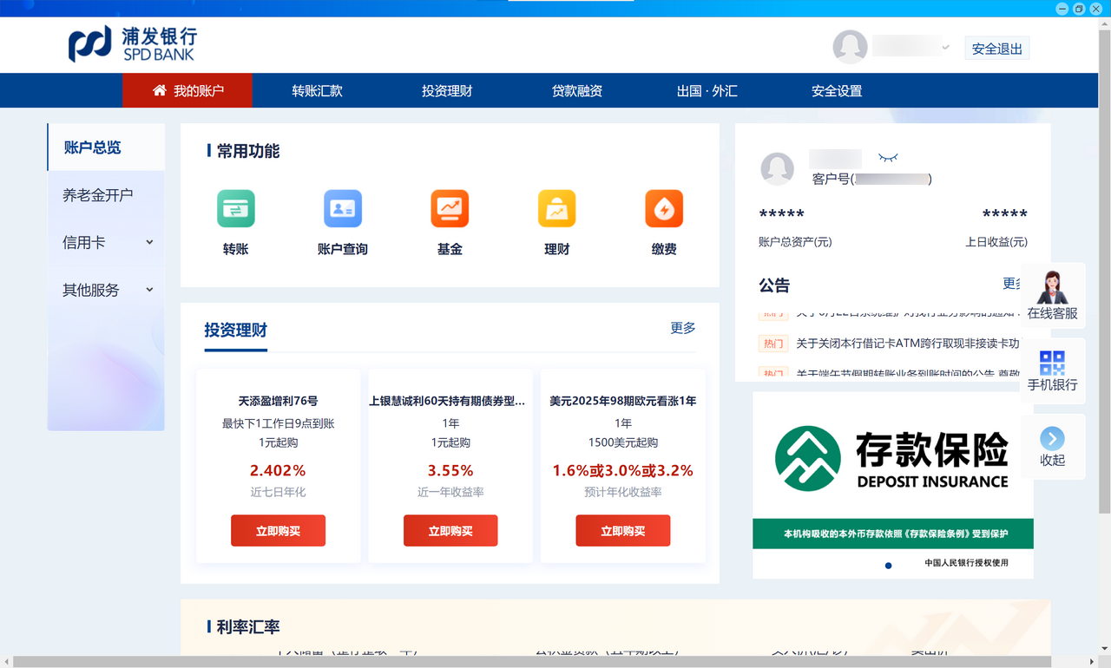Screen dimensions: 1111x668
Task: Select the carousel dot under deposit insurance banner
Action: point(887,565)
